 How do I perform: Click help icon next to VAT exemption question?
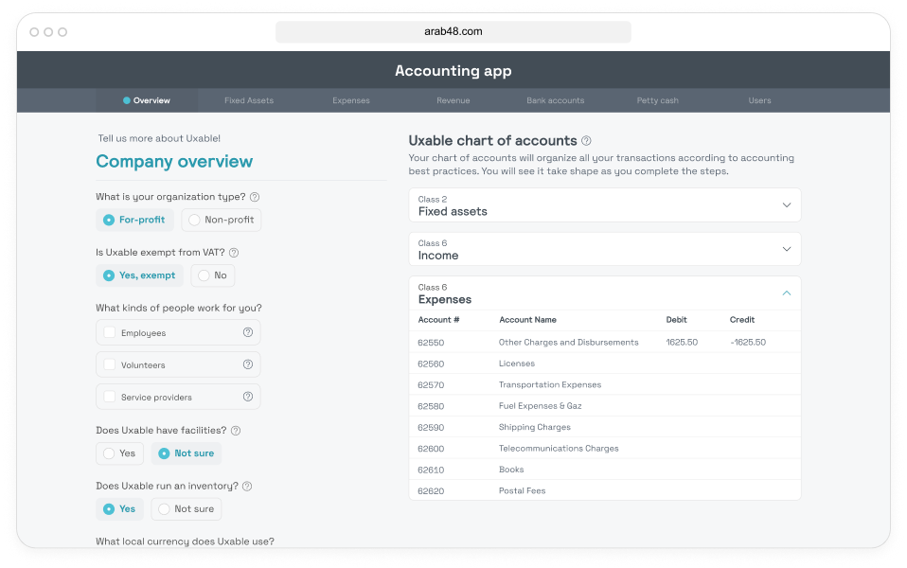234,253
